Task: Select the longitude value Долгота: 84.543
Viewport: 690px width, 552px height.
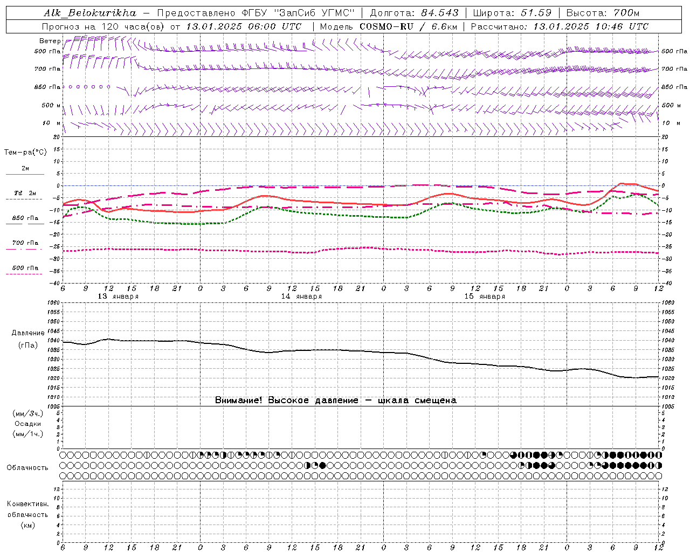Action: (414, 13)
